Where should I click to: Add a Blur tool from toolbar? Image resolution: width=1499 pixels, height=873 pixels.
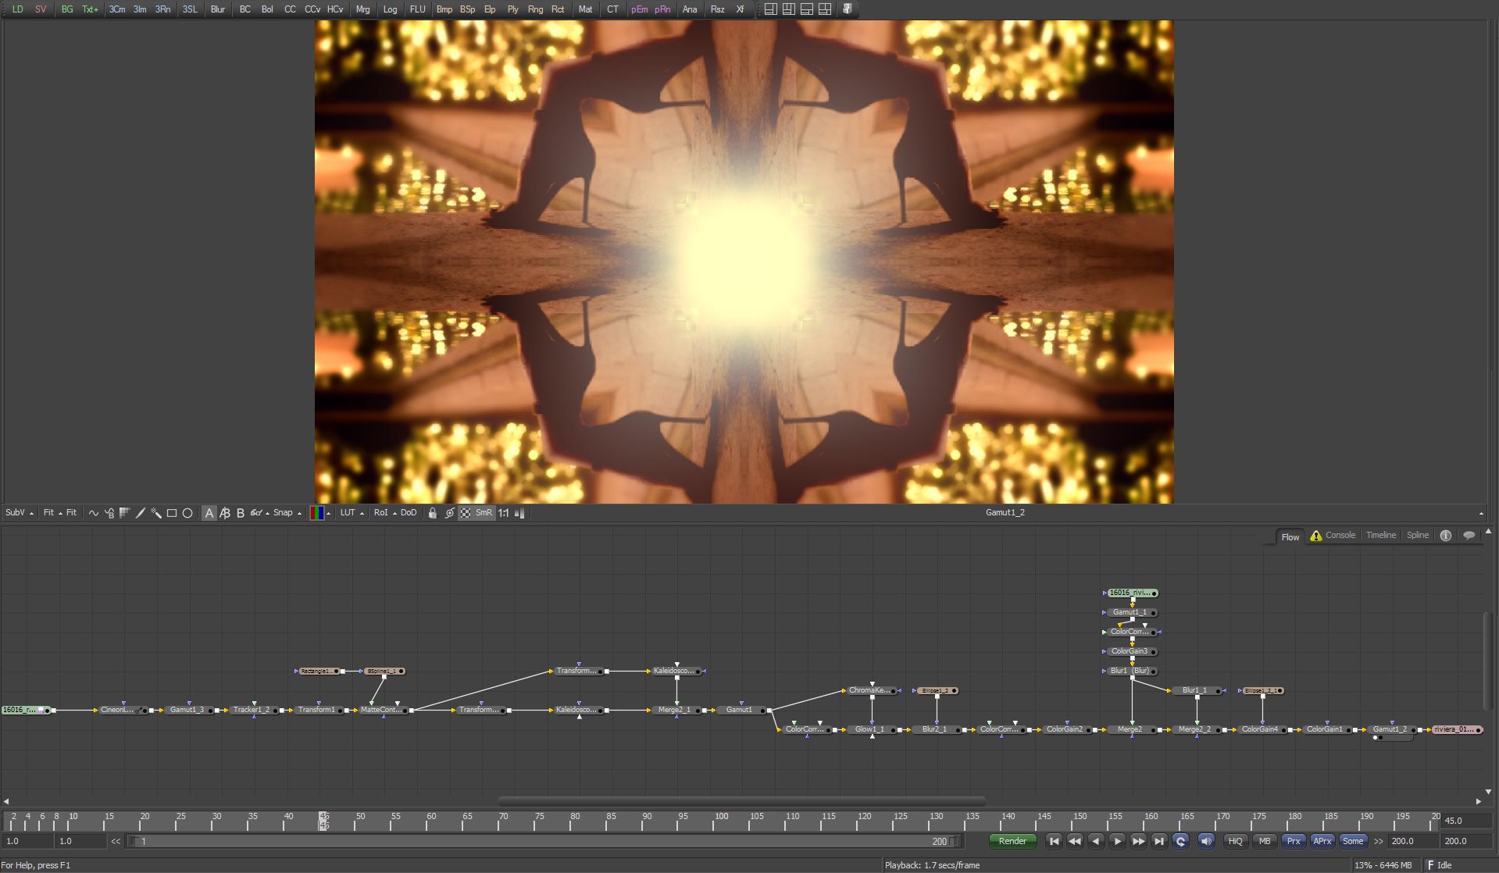[218, 9]
